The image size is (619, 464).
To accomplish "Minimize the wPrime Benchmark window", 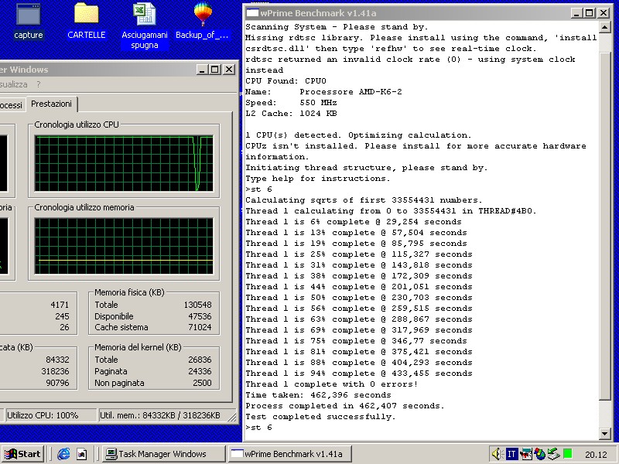I will pos(576,13).
